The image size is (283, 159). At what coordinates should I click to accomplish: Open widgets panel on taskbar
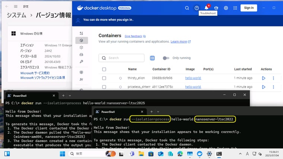pos(7,154)
